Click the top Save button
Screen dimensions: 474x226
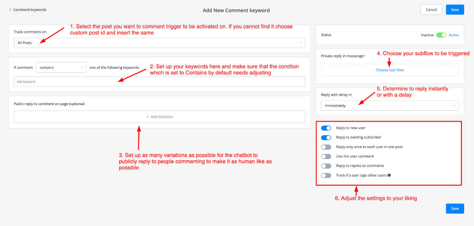(x=455, y=10)
